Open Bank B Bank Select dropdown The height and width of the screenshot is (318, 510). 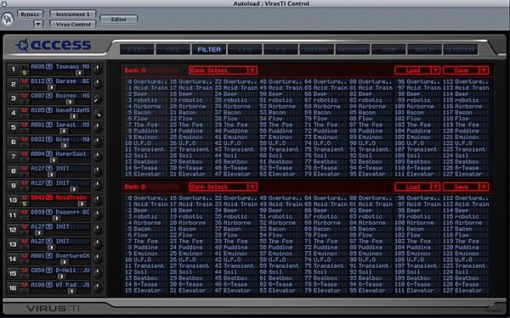click(x=223, y=187)
